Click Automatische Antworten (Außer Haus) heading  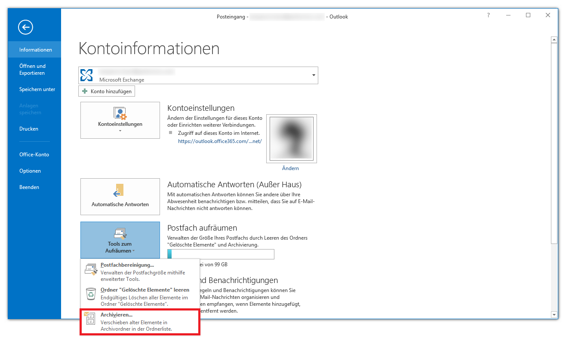click(x=234, y=185)
